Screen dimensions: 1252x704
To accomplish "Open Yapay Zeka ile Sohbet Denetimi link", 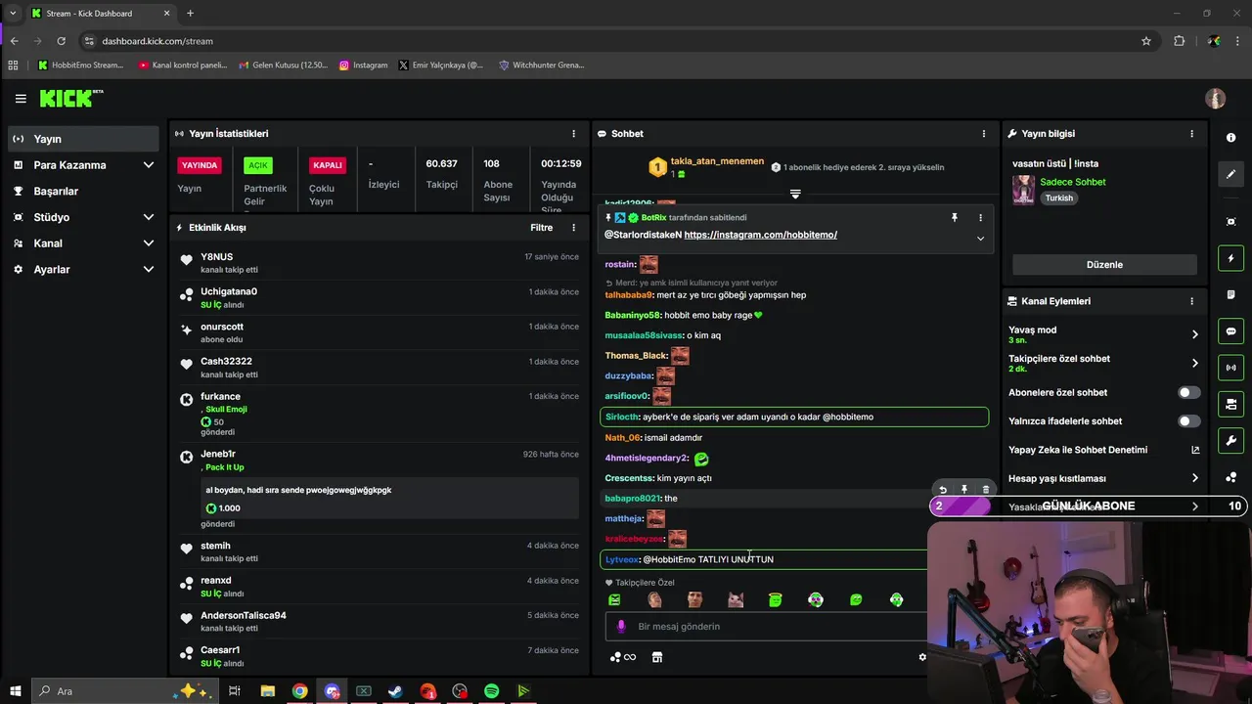I will pyautogui.click(x=1103, y=450).
